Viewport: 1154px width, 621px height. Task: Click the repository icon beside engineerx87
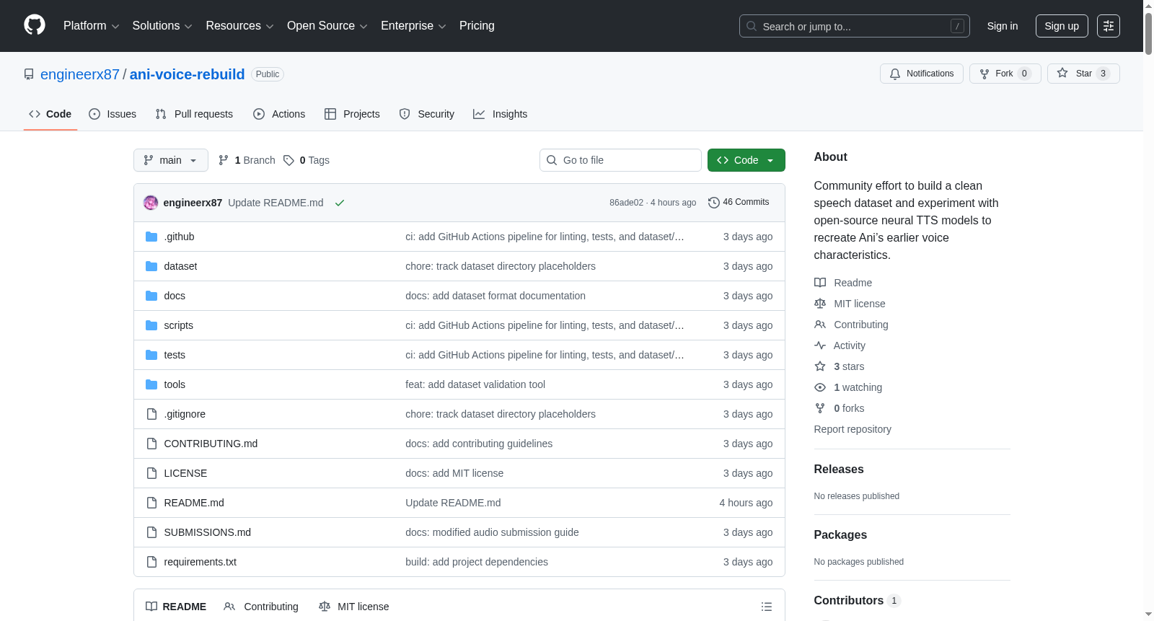click(x=29, y=74)
